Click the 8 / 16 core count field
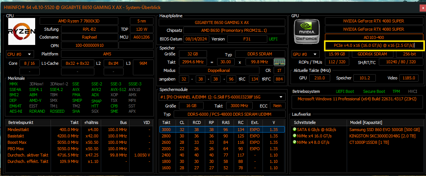Viewport: 426px width, 176px height. [29, 64]
